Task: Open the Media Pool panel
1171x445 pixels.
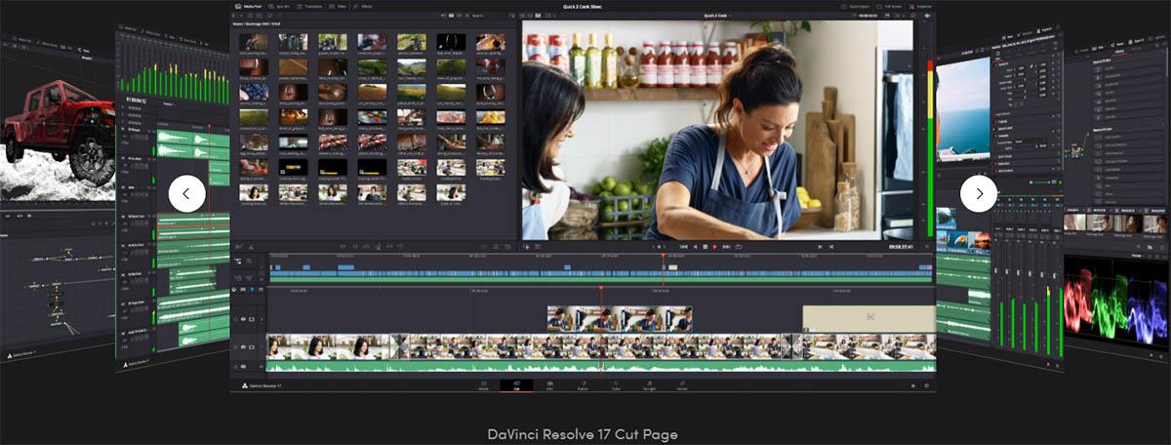Action: 247,6
